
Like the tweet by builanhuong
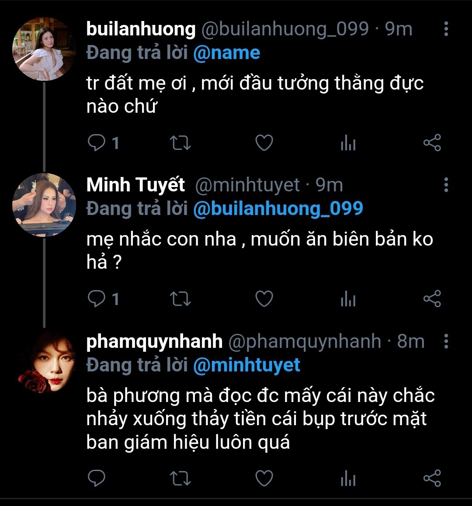(x=264, y=143)
